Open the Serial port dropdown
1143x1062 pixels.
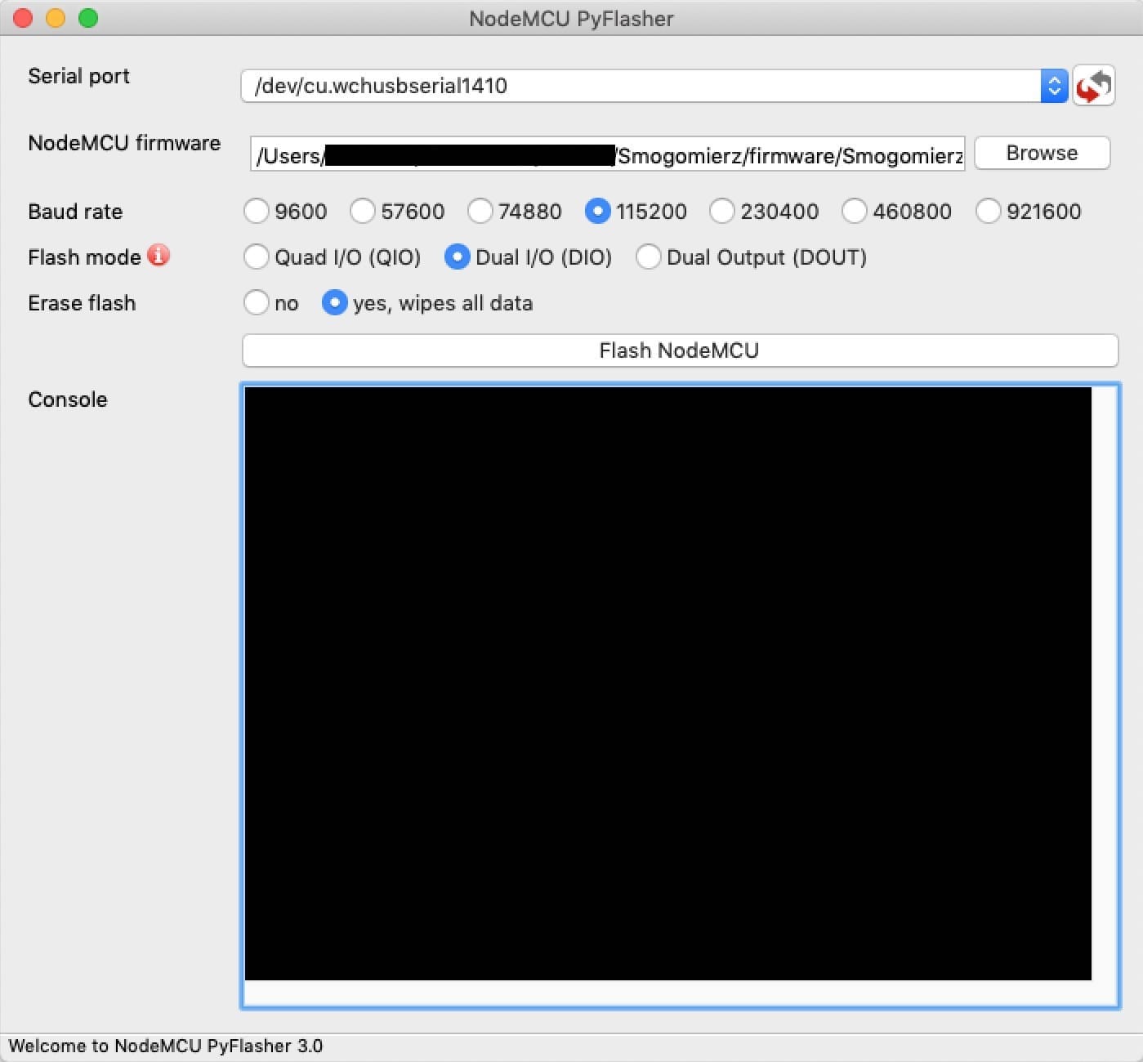click(654, 86)
